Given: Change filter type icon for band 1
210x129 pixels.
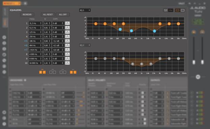Looking at the screenshot, I should click(67, 23).
